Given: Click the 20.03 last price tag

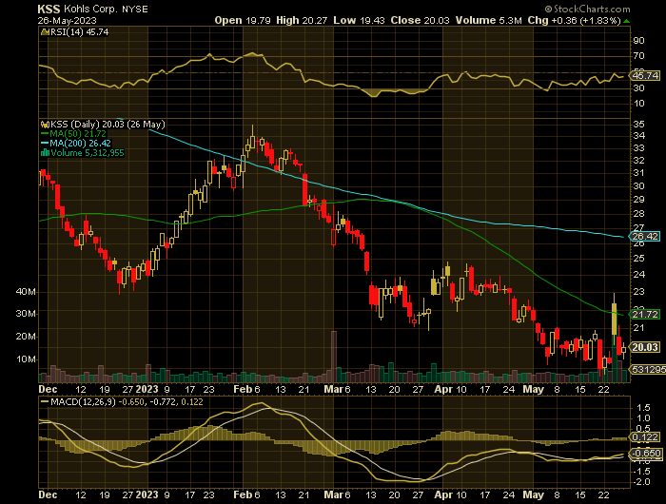Looking at the screenshot, I should click(x=645, y=347).
